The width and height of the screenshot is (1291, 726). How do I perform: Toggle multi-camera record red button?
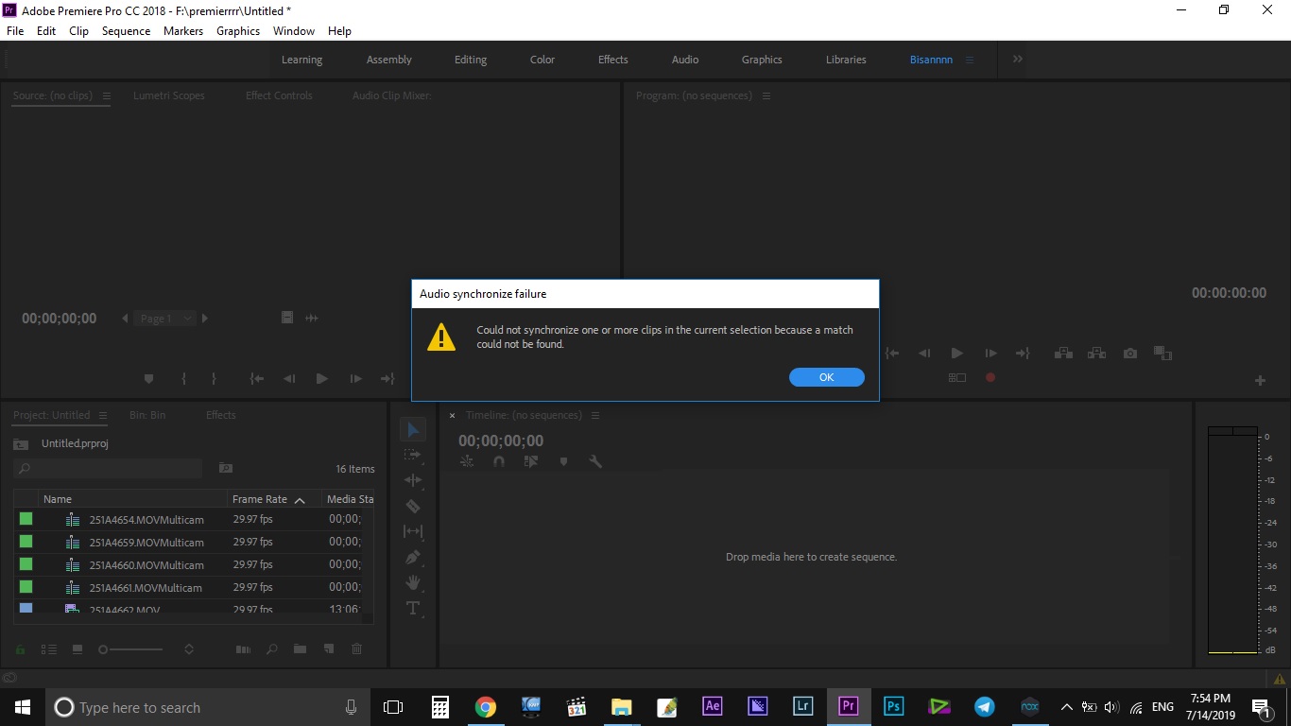coord(990,377)
